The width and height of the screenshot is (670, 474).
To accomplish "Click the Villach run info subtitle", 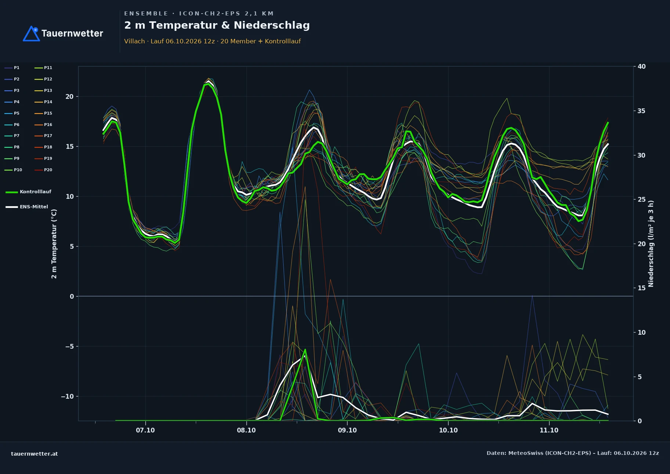I will [x=212, y=41].
